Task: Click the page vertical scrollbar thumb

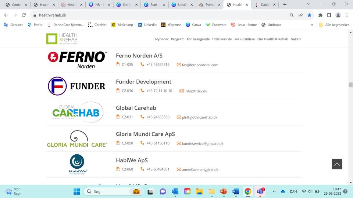Action: point(350,85)
